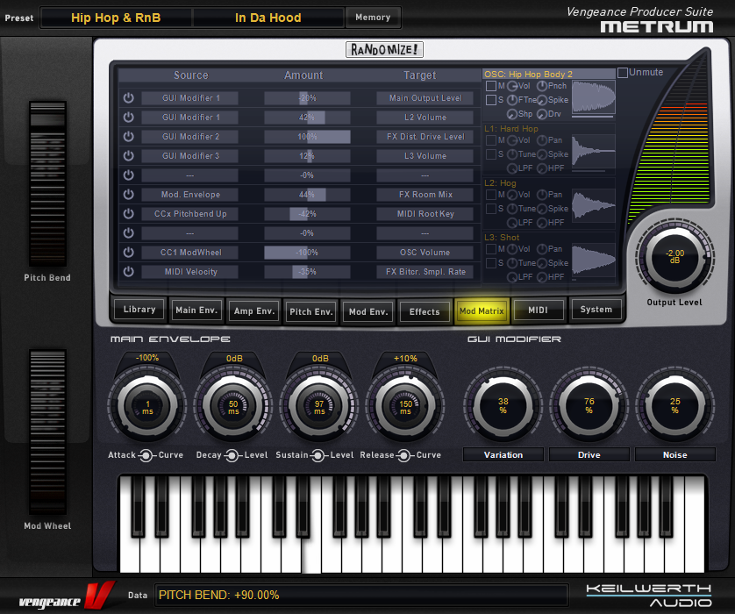Switch to the Effects tab
This screenshot has height=614, width=735.
click(425, 311)
